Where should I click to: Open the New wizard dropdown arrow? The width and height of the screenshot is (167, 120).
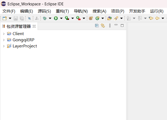point(10,18)
